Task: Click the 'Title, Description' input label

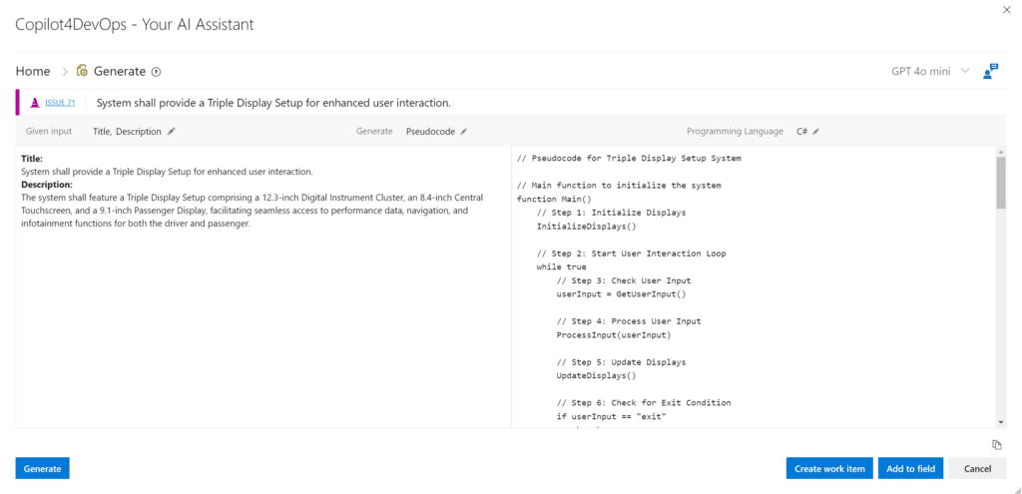Action: pos(127,132)
